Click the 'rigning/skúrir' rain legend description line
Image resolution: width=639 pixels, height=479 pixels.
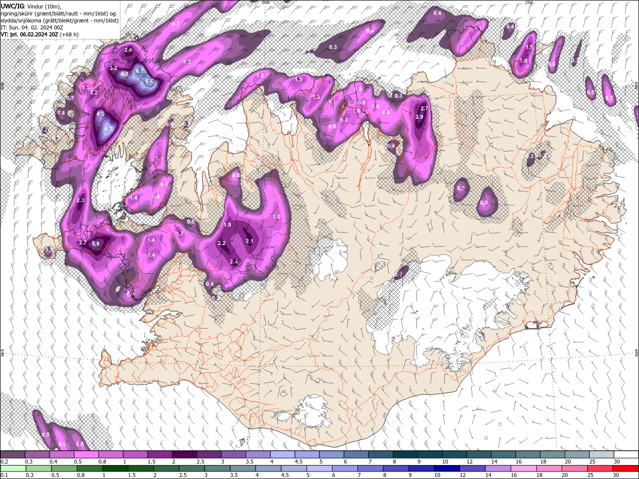tap(59, 13)
